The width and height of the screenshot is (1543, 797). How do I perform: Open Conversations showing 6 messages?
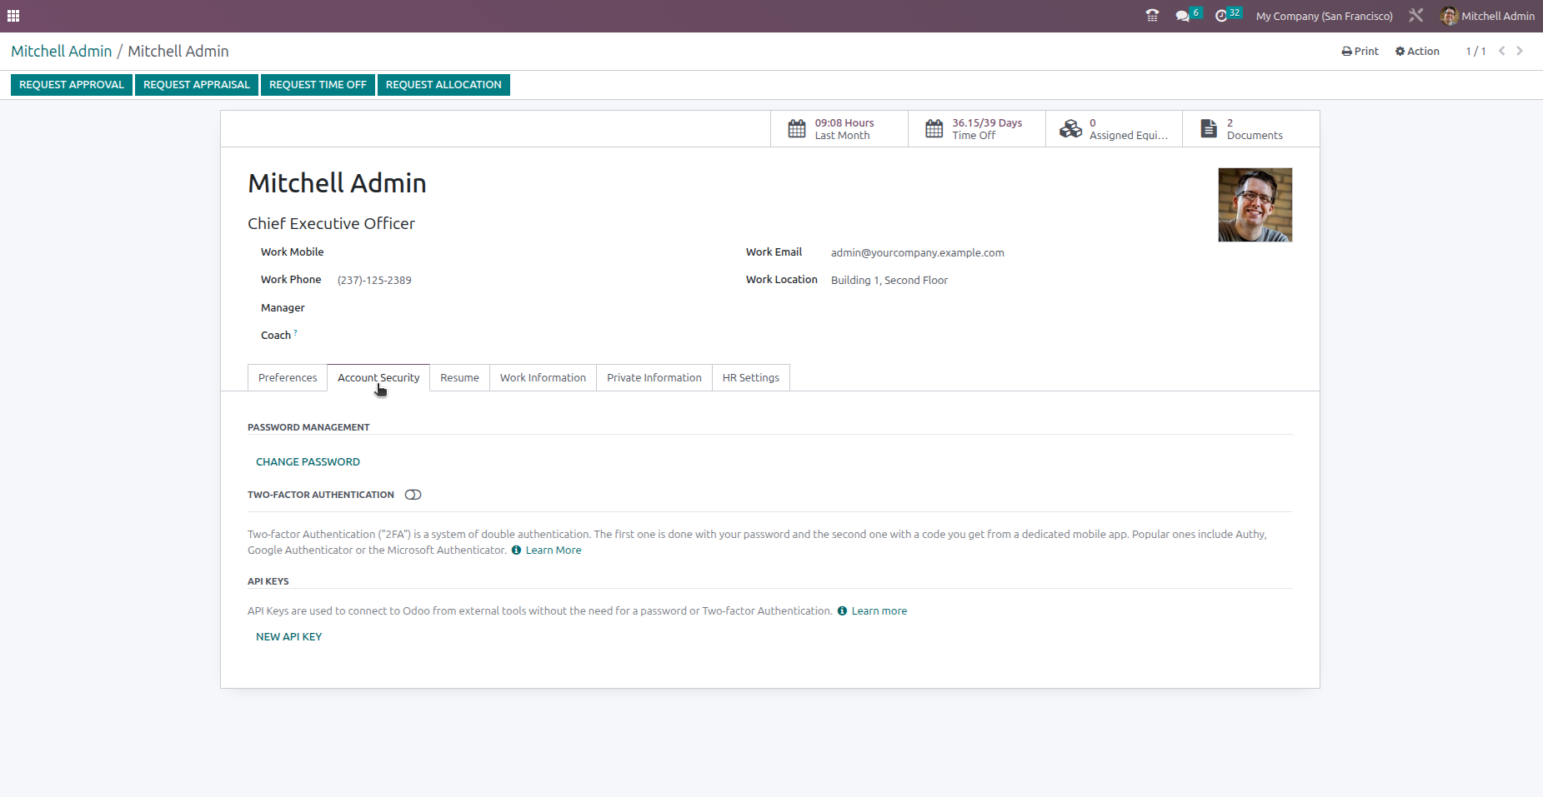(x=1184, y=15)
